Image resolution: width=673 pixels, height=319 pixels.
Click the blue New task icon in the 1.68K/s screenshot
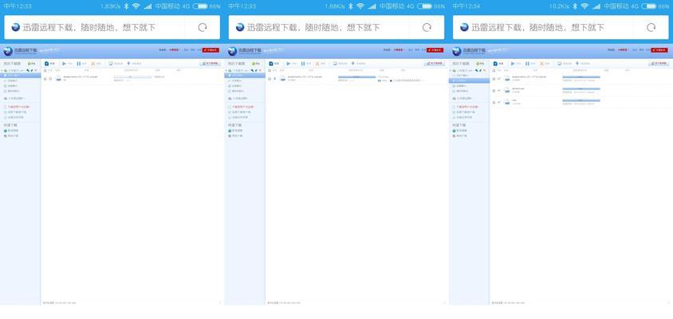(271, 64)
